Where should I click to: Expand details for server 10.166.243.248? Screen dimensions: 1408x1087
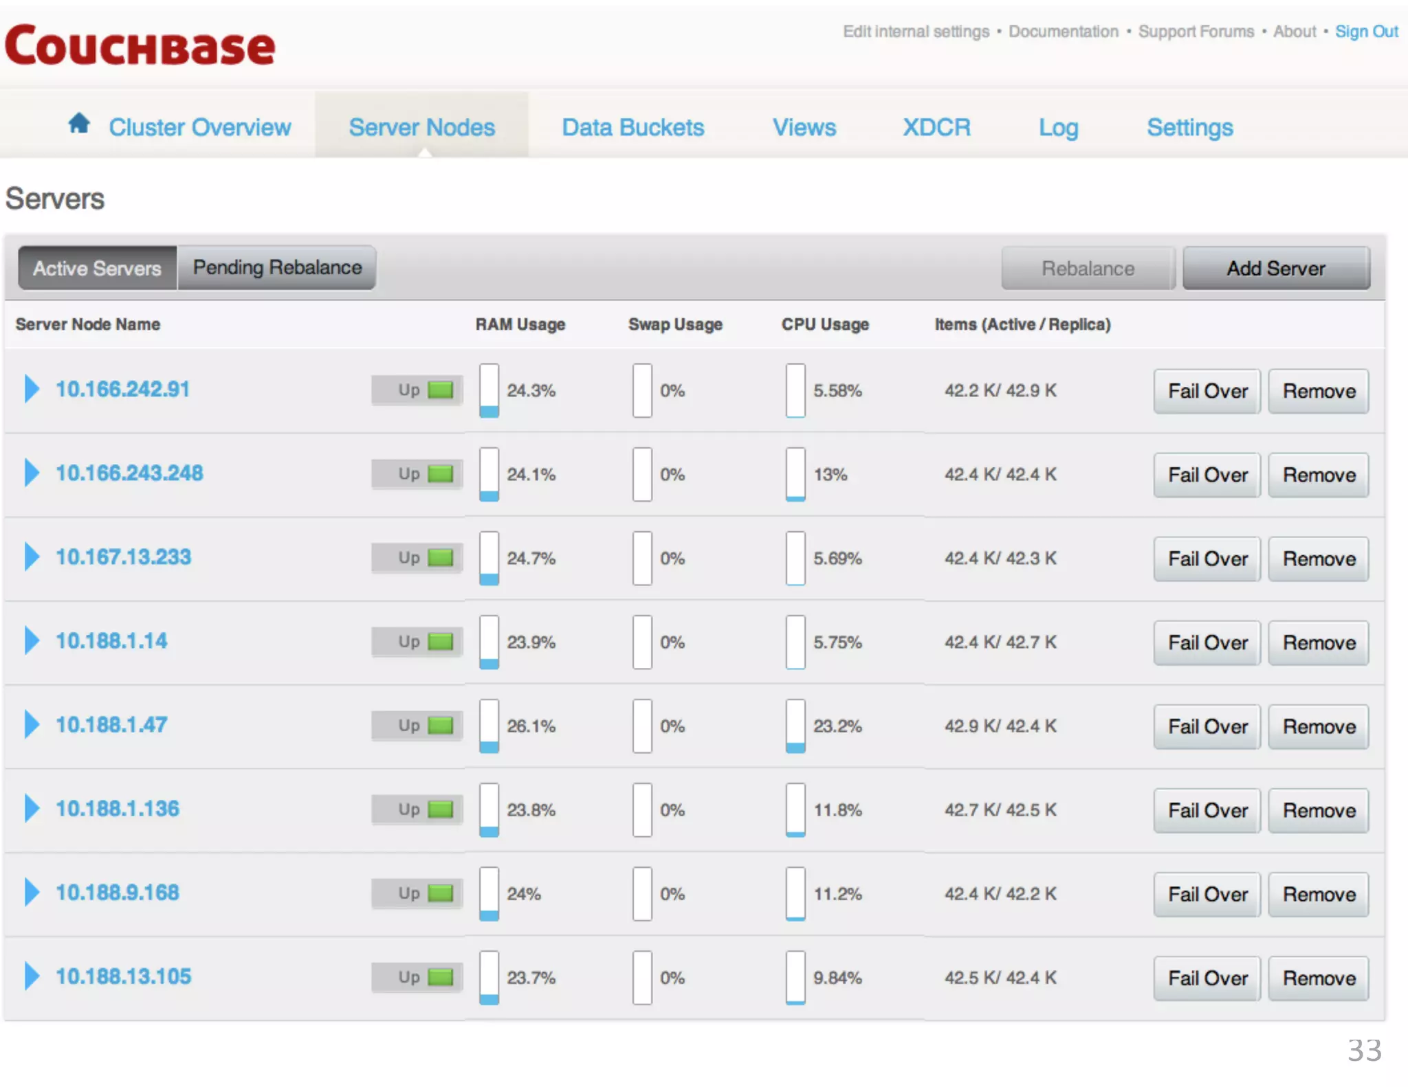pos(32,472)
